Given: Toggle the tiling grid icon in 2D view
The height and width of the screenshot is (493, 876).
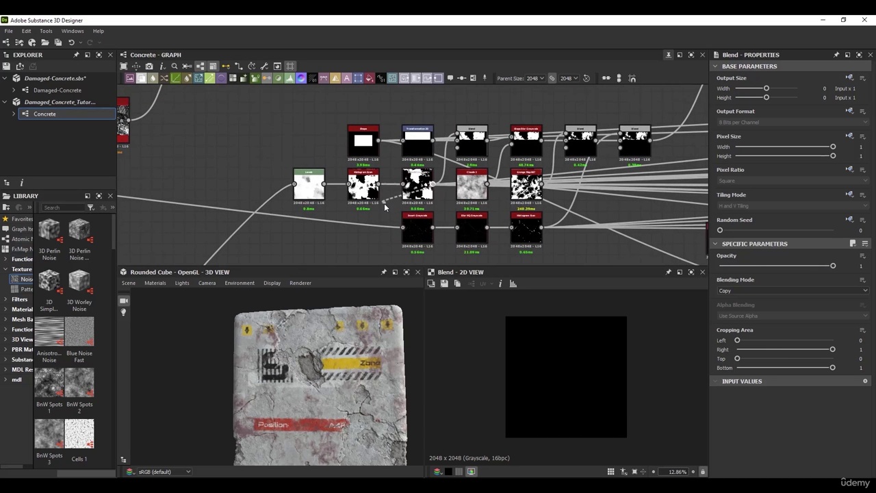Looking at the screenshot, I should pos(610,472).
